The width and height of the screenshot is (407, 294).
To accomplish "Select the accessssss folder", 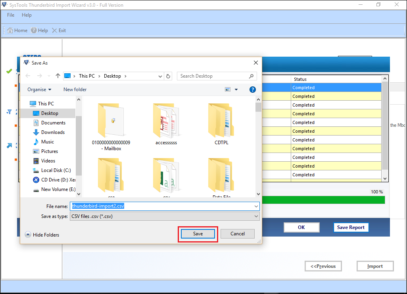I will pos(166,124).
